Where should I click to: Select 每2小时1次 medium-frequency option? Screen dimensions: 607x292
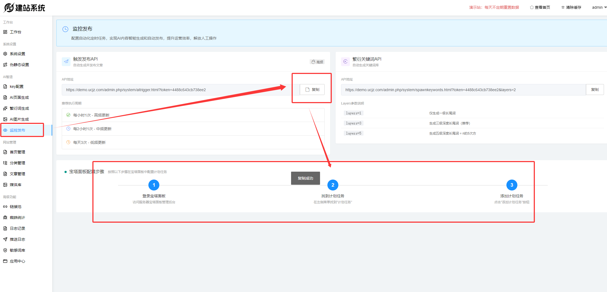pos(92,129)
